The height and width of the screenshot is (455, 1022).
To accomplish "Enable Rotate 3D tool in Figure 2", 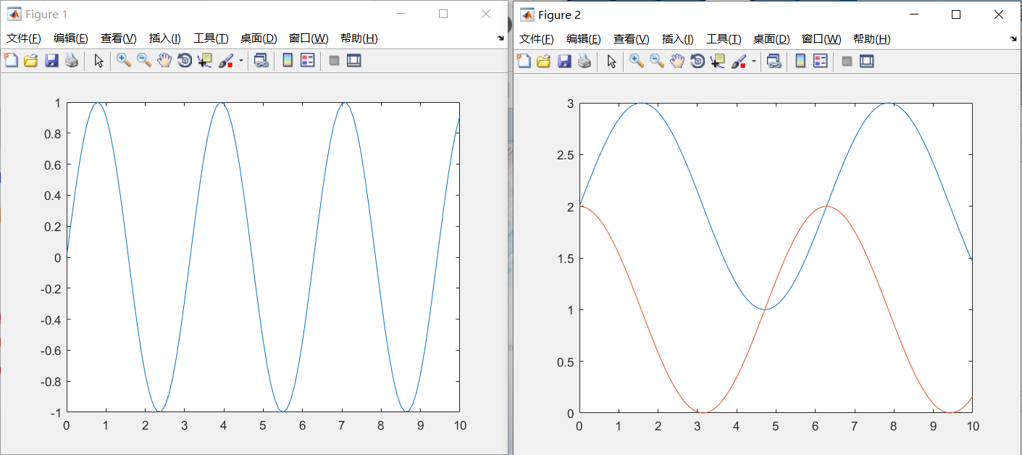I will pyautogui.click(x=698, y=62).
